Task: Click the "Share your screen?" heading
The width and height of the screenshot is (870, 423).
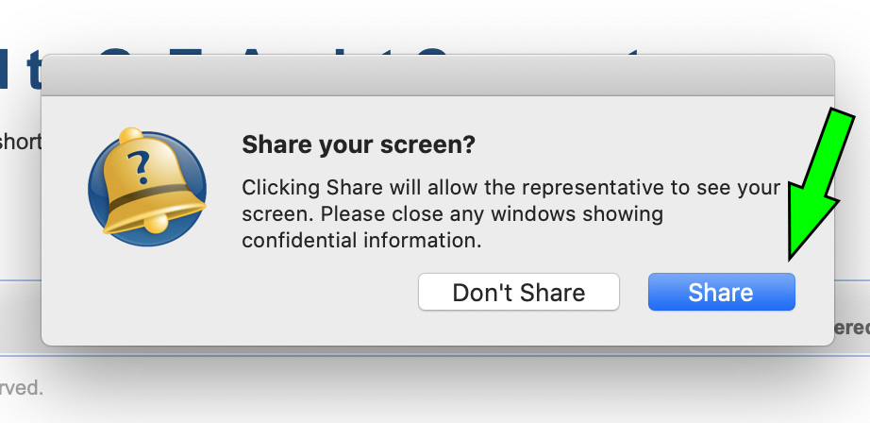Action: click(x=359, y=144)
